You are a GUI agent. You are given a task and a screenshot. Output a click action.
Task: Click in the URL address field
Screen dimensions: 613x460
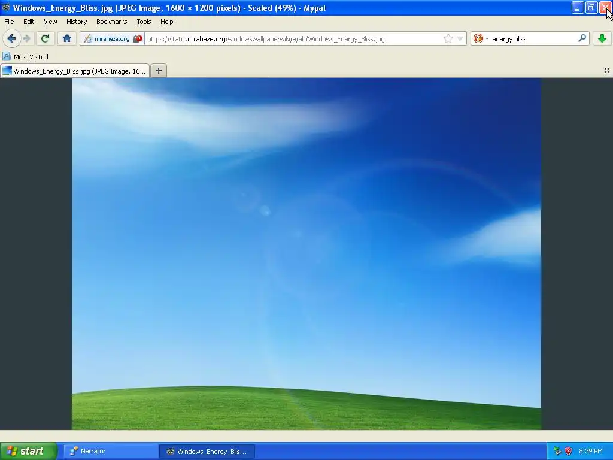point(293,39)
